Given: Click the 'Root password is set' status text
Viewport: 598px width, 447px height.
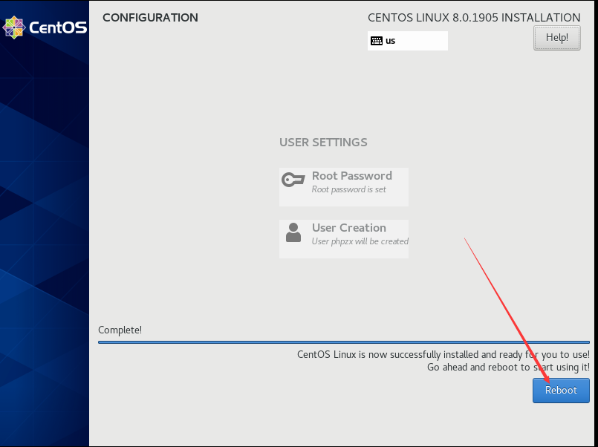Looking at the screenshot, I should tap(348, 189).
